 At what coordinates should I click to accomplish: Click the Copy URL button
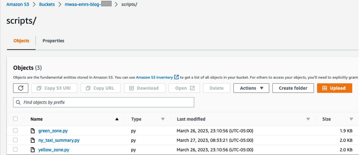click(100, 88)
